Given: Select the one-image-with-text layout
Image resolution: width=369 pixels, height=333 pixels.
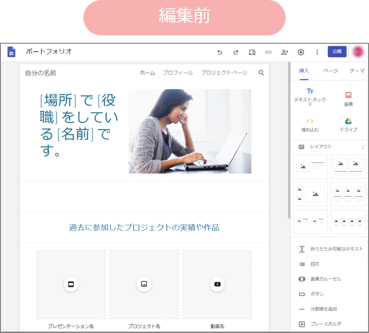Looking at the screenshot, I should pyautogui.click(x=310, y=167).
